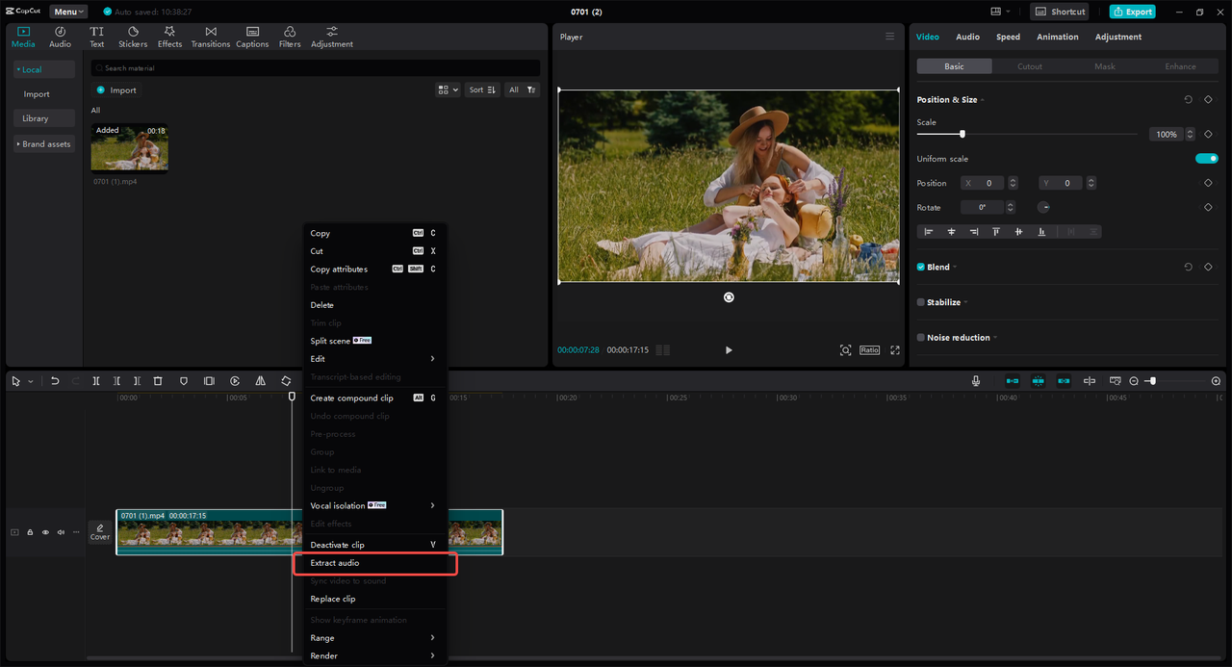Click the Export button
This screenshot has width=1232, height=667.
[1132, 12]
